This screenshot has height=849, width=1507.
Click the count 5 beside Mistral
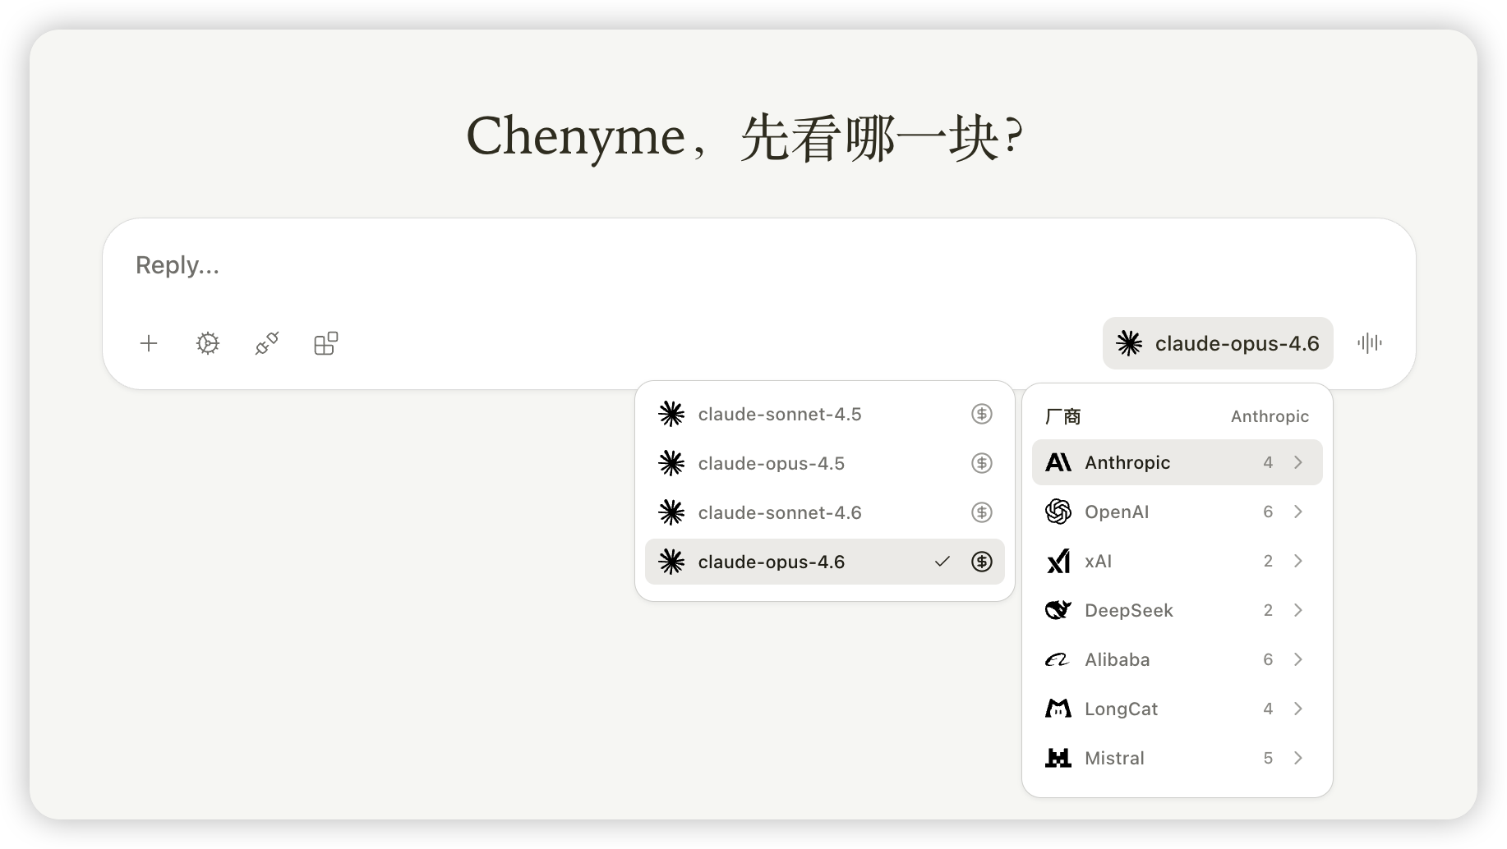point(1268,758)
